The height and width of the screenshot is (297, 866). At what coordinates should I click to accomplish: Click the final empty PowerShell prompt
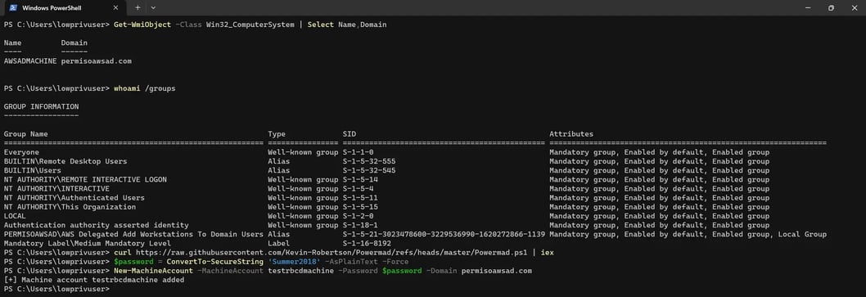56,289
